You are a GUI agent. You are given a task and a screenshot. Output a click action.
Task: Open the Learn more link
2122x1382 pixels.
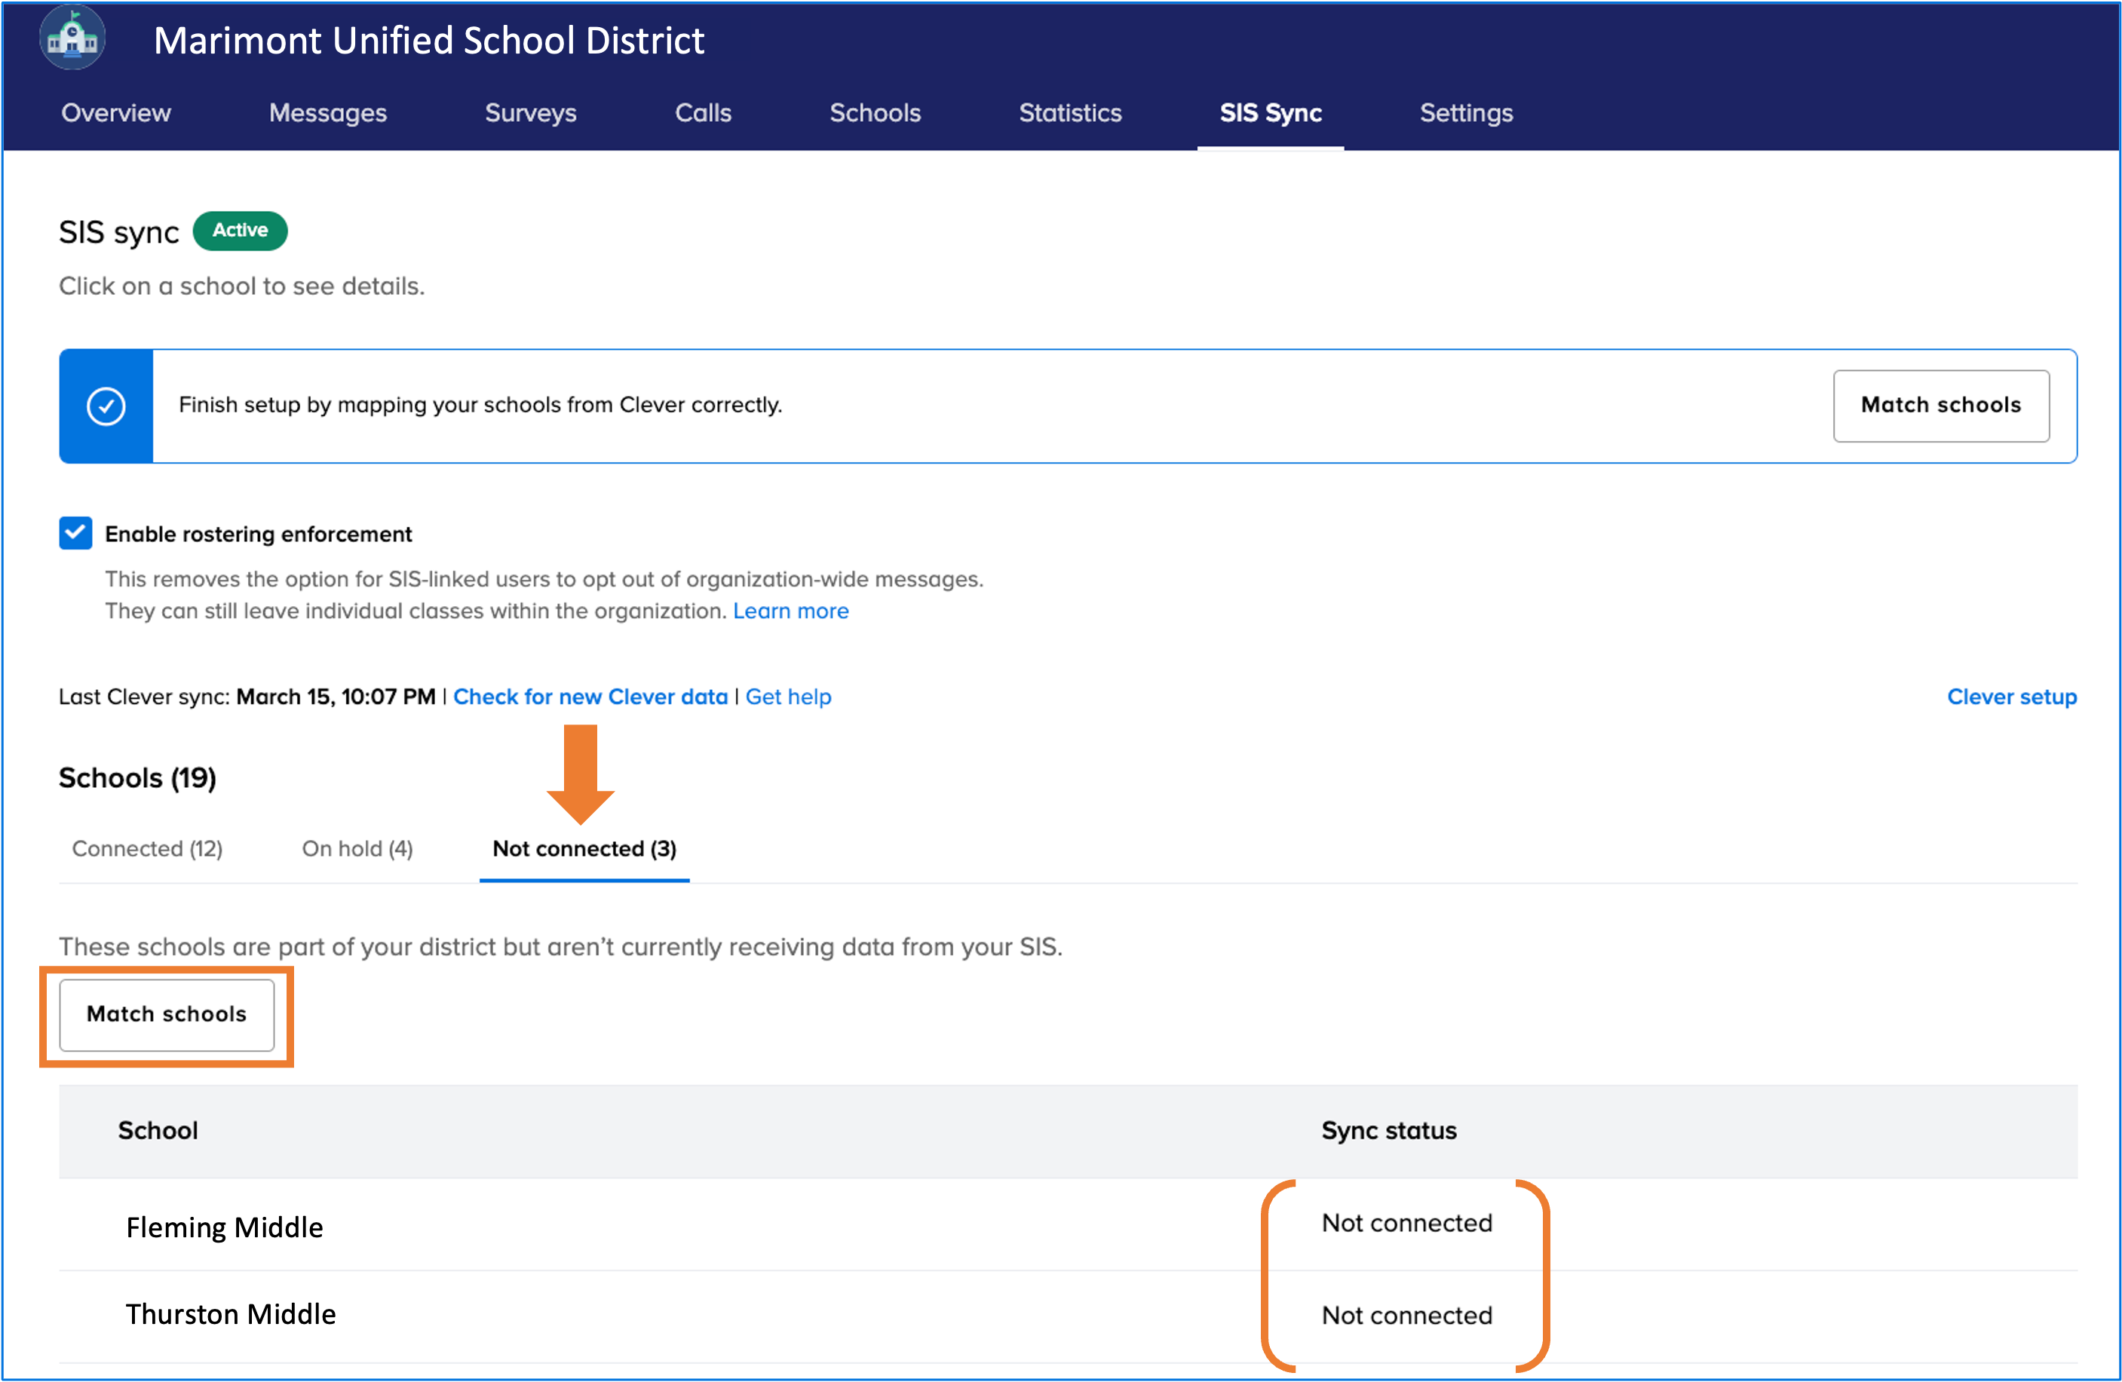[x=790, y=611]
